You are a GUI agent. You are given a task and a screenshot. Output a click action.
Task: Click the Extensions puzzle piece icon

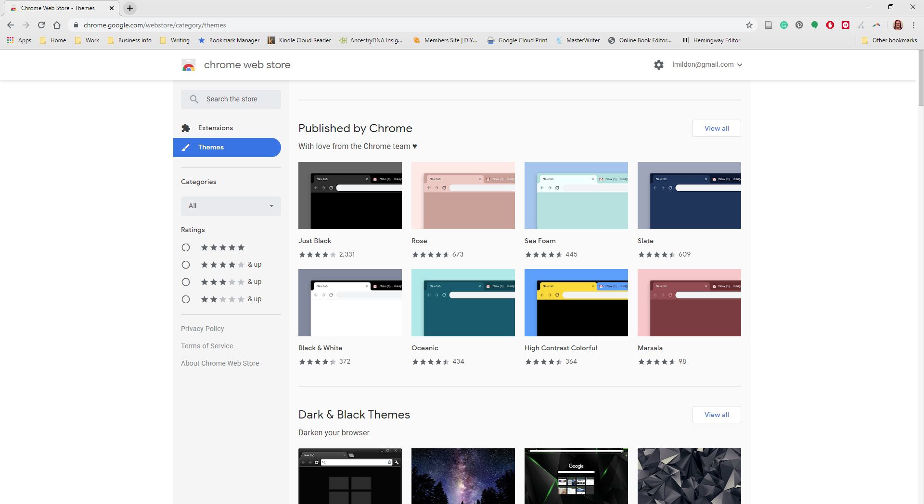[186, 128]
